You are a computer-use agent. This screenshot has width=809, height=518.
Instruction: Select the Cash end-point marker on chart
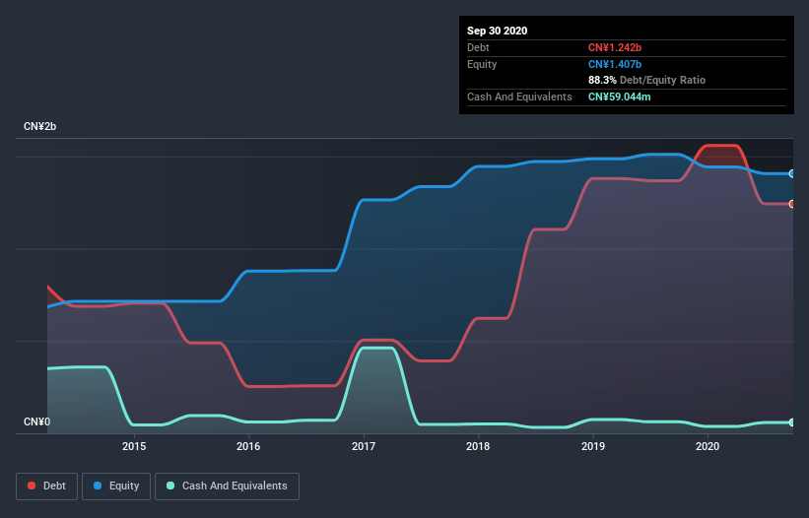tap(792, 422)
